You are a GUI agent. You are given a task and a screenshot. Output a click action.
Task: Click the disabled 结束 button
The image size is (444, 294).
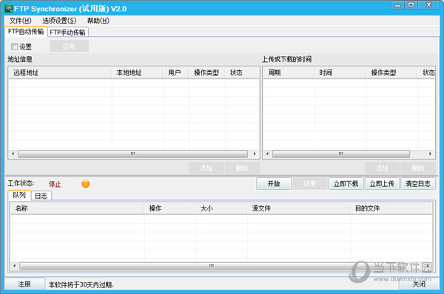pyautogui.click(x=309, y=184)
